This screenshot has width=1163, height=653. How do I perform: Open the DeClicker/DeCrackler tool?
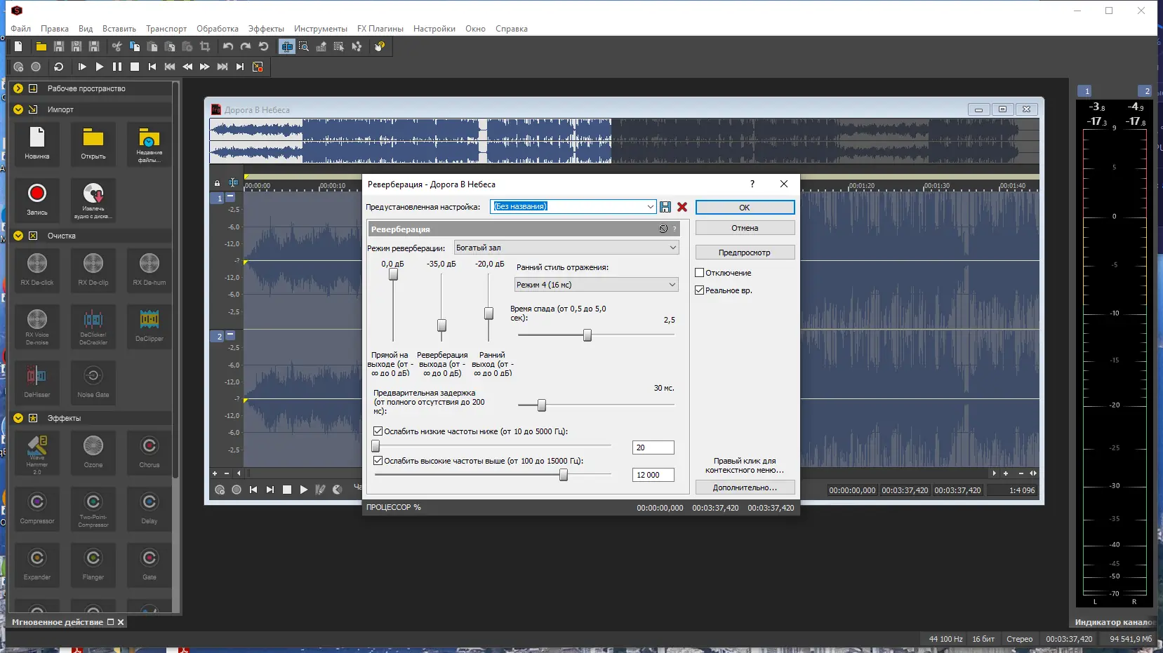pos(93,325)
